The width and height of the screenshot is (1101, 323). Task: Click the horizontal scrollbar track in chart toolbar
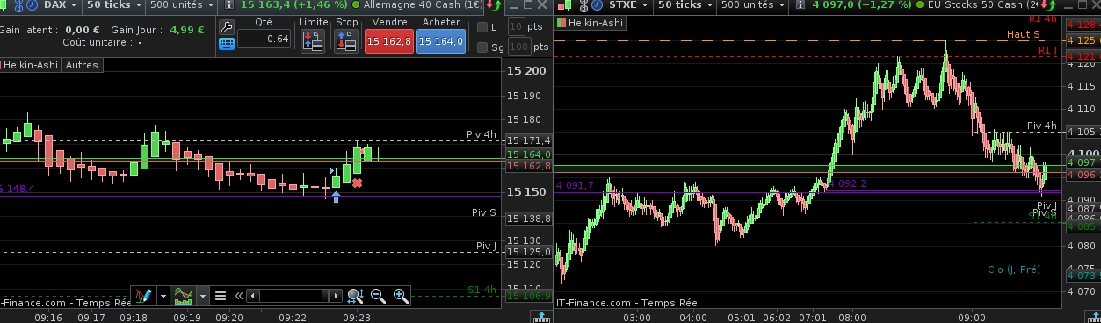[295, 296]
